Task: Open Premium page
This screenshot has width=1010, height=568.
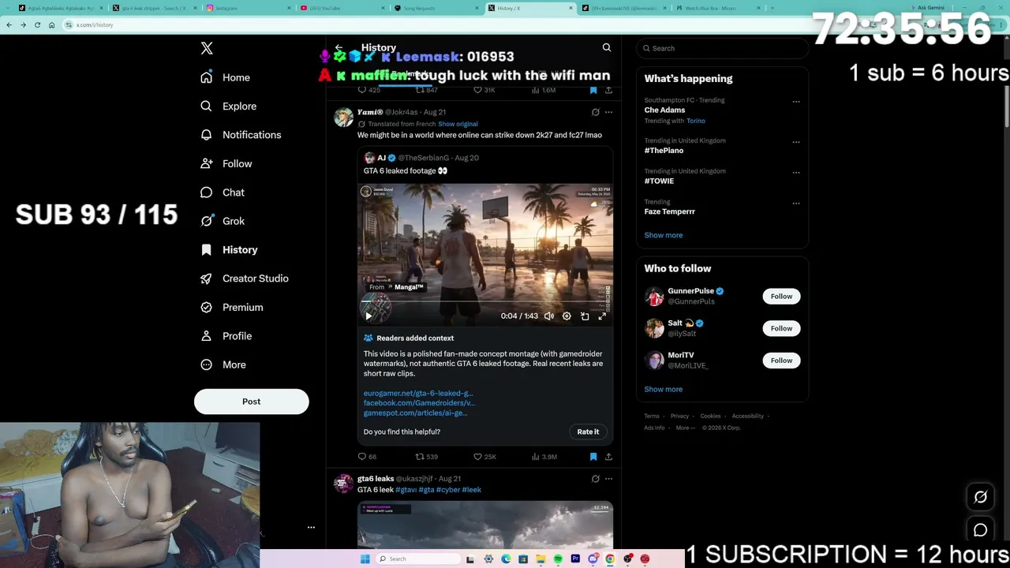Action: (231, 307)
